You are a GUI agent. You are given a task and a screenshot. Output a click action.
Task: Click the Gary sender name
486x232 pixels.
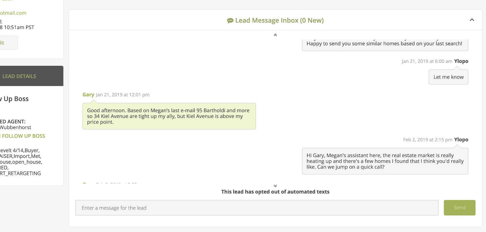click(88, 95)
